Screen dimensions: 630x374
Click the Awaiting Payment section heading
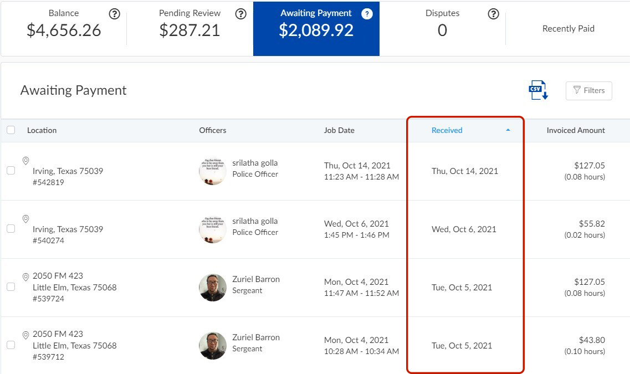[x=74, y=90]
